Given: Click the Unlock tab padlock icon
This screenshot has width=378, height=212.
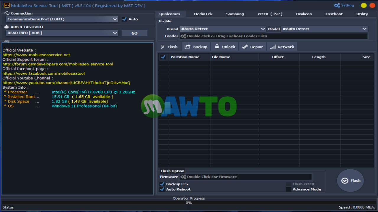Looking at the screenshot, I should (217, 47).
